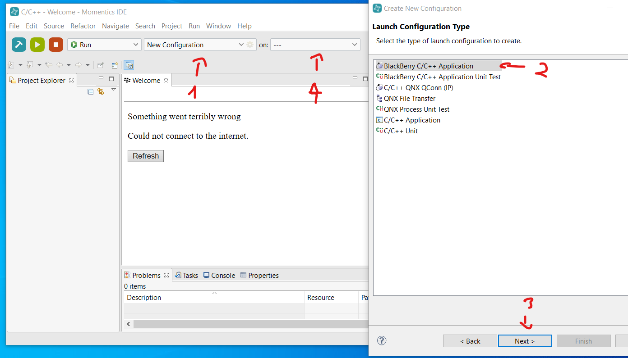Open the File menu
Image resolution: width=628 pixels, height=358 pixels.
coord(14,26)
